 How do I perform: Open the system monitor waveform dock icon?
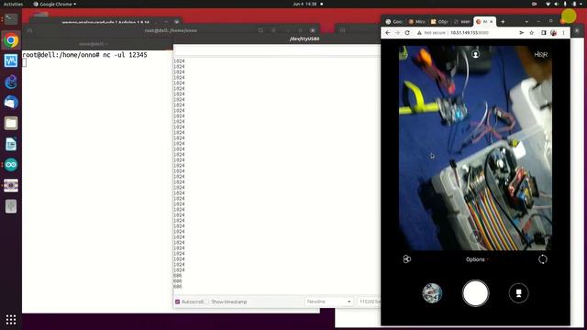point(11,60)
